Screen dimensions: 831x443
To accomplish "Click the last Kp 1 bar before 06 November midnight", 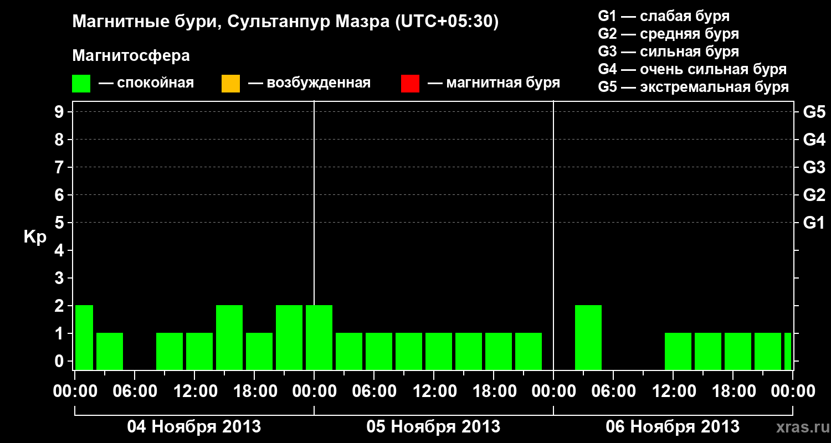I will click(x=529, y=351).
